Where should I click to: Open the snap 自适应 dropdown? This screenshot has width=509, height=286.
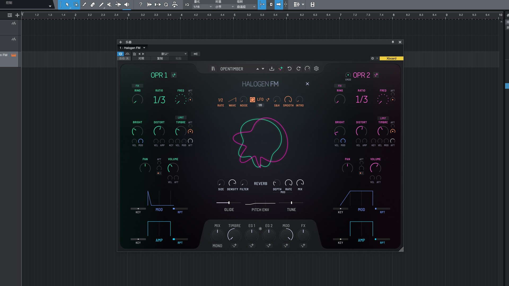(246, 7)
